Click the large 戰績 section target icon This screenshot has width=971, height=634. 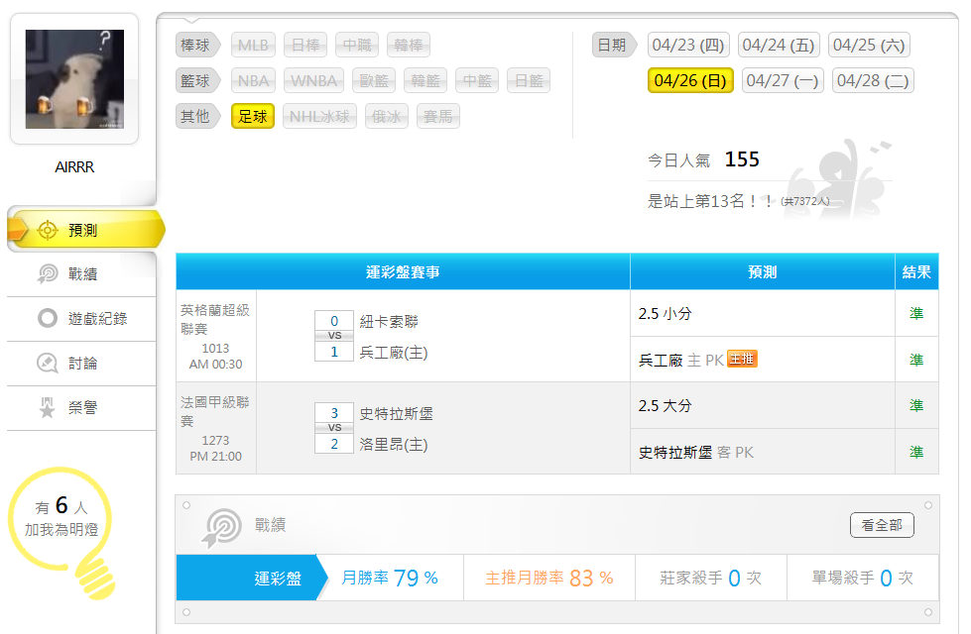221,526
